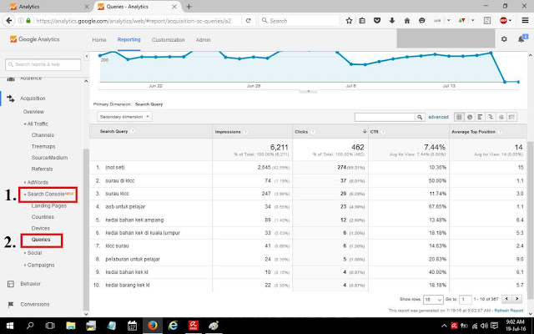
Task: Go to next page of results
Action: [517, 299]
